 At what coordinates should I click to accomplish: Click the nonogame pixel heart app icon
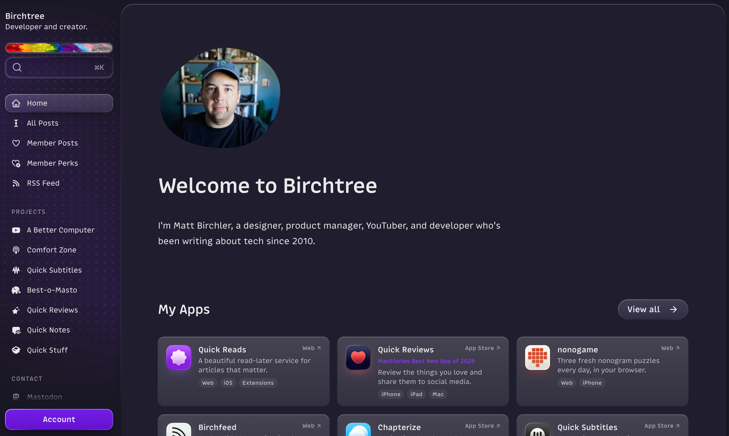(537, 357)
